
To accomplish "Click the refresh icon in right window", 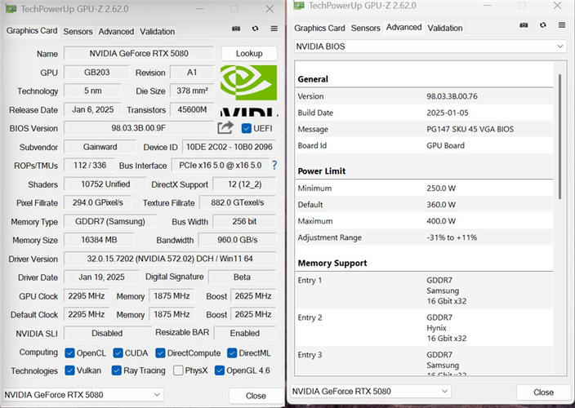I will (543, 26).
